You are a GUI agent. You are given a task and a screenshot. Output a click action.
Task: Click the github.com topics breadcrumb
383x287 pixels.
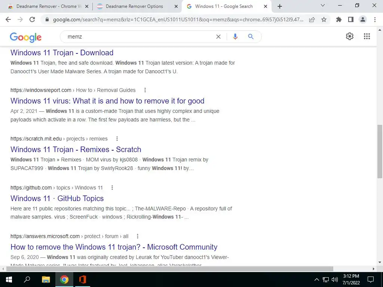point(56,188)
